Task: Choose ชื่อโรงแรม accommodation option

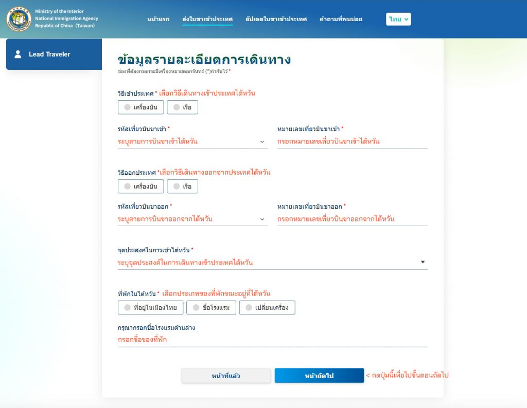Action: (211, 308)
